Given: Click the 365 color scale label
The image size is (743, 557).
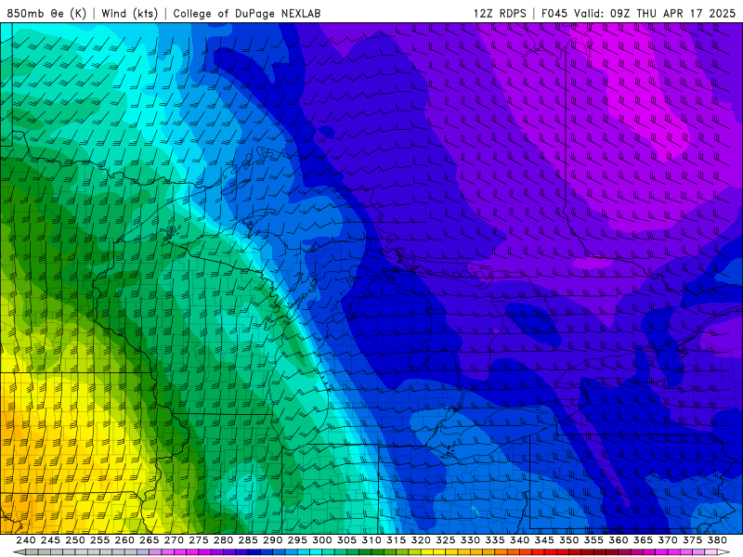Looking at the screenshot, I should point(643,540).
